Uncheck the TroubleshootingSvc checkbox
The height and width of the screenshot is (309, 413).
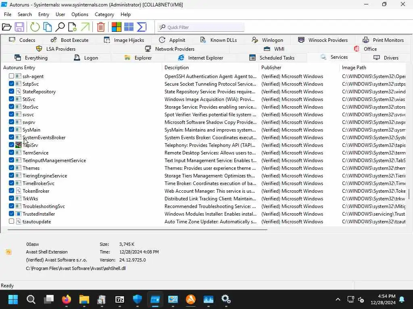(11, 206)
